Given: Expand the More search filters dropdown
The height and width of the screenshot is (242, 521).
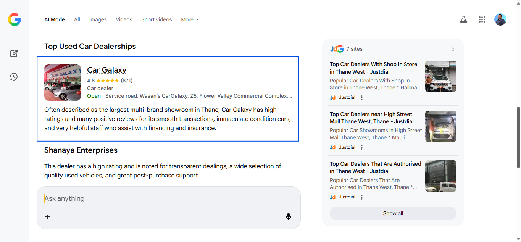Looking at the screenshot, I should [x=190, y=19].
